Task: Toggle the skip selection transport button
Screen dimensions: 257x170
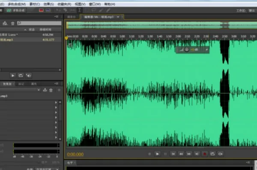Action: point(221,154)
